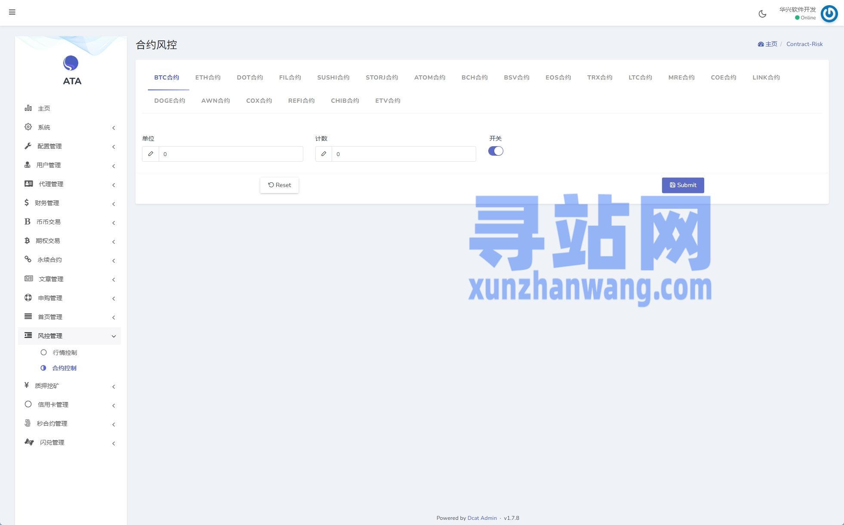Viewport: 844px width, 525px height.
Task: Click the Submit button
Action: pyautogui.click(x=683, y=185)
